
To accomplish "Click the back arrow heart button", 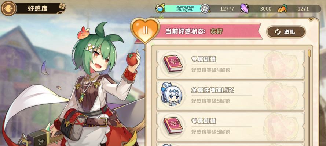I will click(x=8, y=8).
